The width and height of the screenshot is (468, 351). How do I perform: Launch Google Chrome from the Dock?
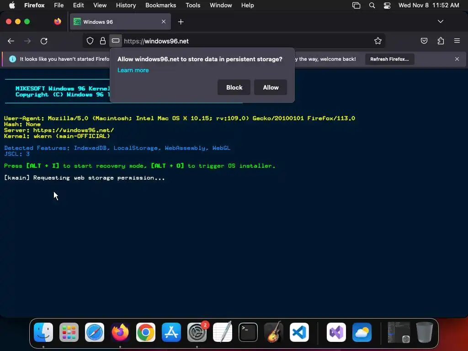tap(146, 332)
